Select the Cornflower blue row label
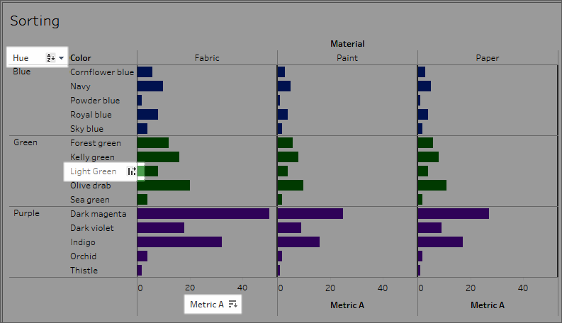The image size is (562, 323). tap(102, 72)
